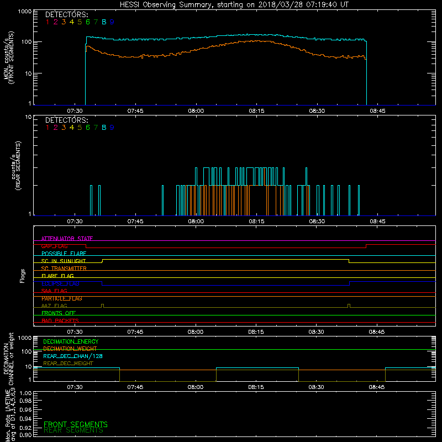Click the SC_TRANSMITTER flag label
The height and width of the screenshot is (442, 442).
[x=64, y=269]
